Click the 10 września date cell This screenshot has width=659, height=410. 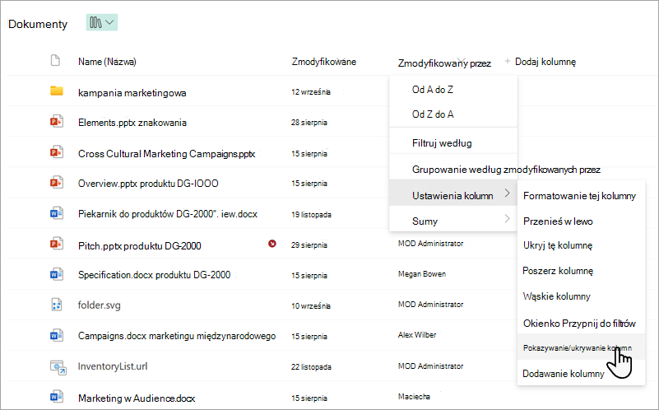[311, 305]
